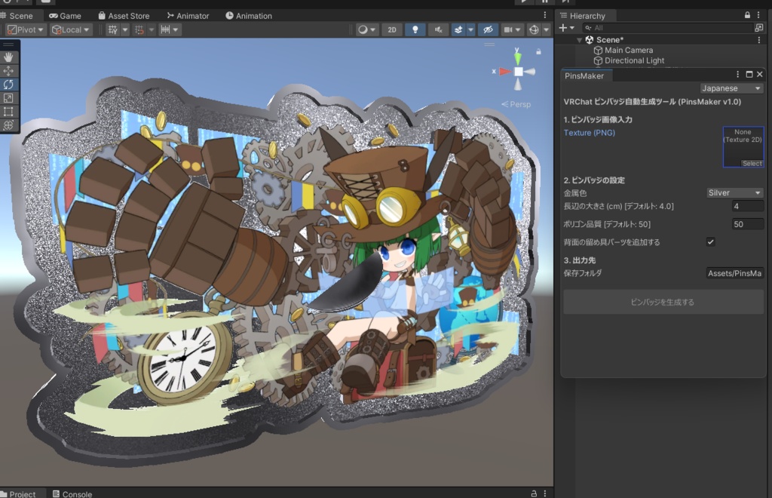Image resolution: width=772 pixels, height=498 pixels.
Task: Select the Hand view tool
Action: [x=9, y=57]
